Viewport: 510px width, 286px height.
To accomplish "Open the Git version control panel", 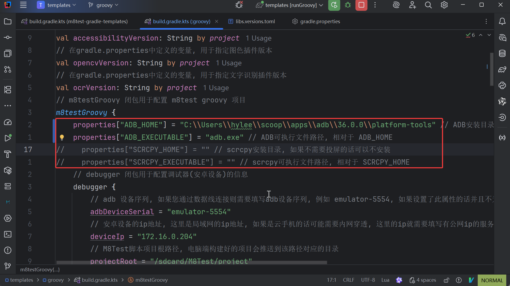I will pos(8,266).
